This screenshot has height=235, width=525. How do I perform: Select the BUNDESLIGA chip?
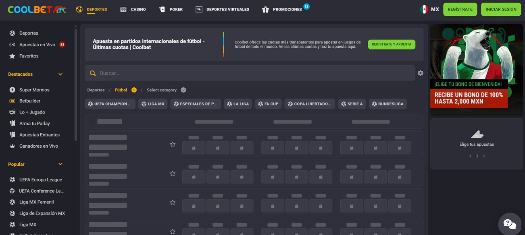coord(387,104)
